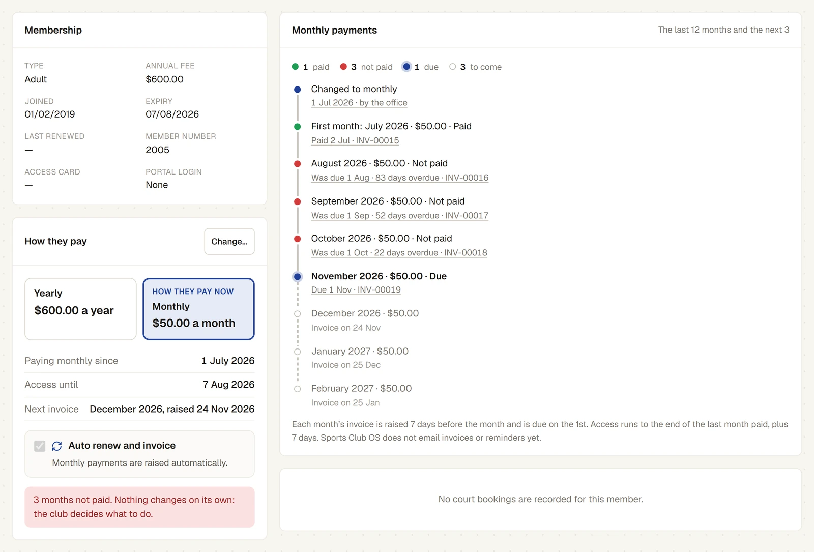Click the 'No court bookings are recorded' message
This screenshot has height=552, width=814.
541,499
